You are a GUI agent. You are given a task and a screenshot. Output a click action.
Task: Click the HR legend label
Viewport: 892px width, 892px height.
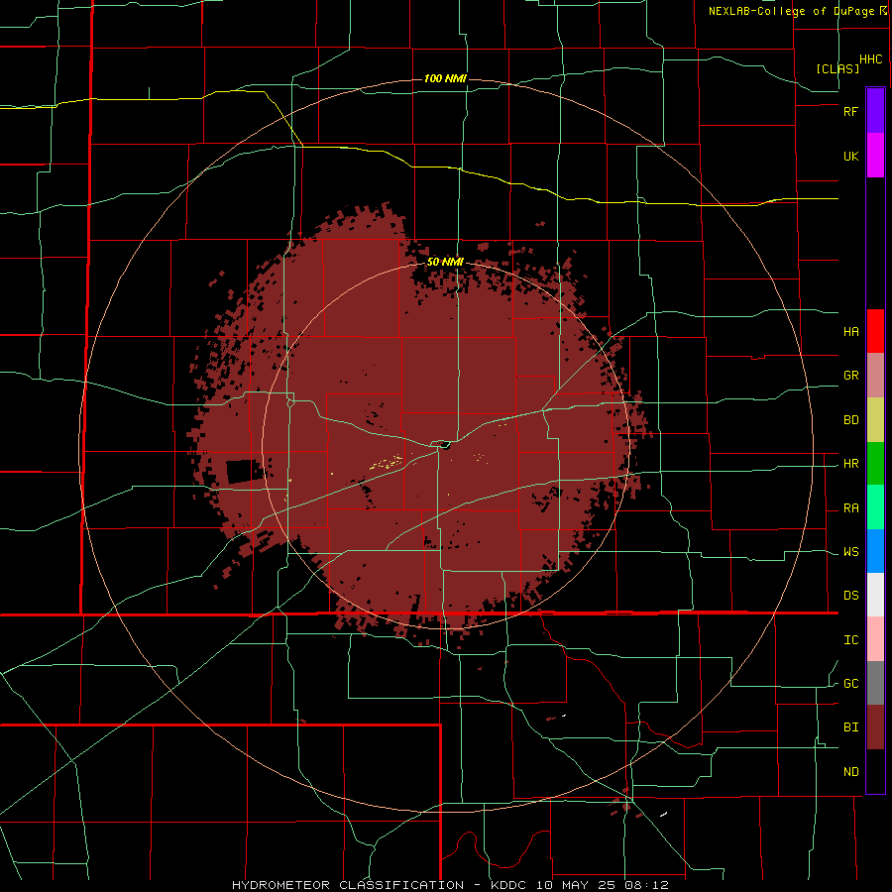(x=850, y=464)
